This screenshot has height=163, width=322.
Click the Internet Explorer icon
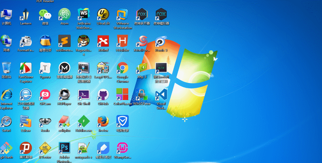pos(6,95)
